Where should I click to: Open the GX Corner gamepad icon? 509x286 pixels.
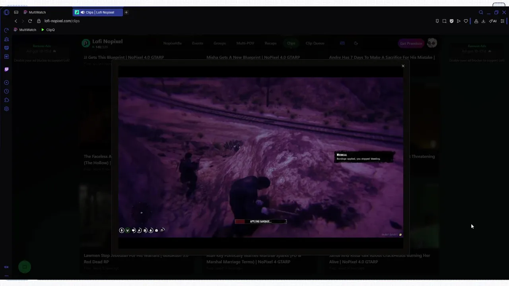point(16,12)
